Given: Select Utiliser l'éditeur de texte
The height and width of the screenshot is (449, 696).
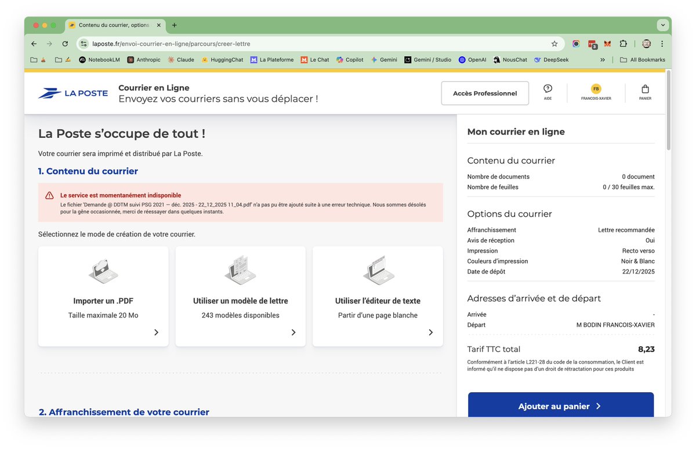Looking at the screenshot, I should (378, 297).
